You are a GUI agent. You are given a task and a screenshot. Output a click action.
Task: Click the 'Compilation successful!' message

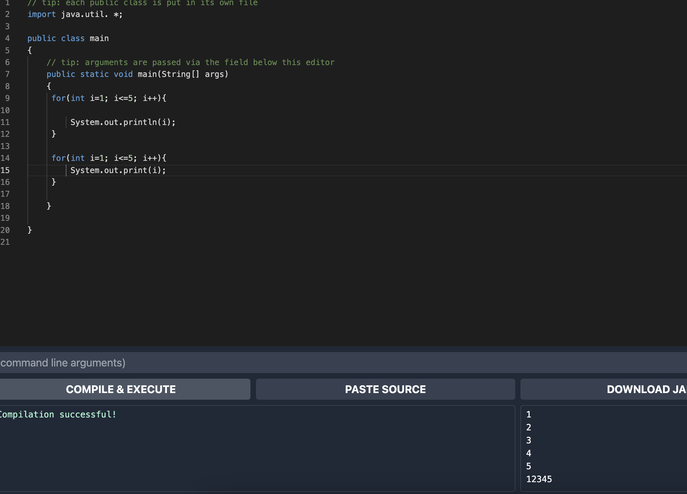[58, 415]
